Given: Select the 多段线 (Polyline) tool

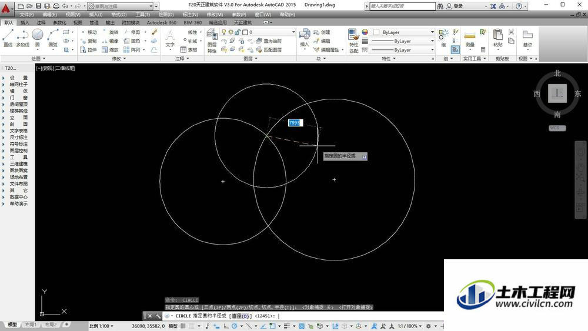Looking at the screenshot, I should [x=23, y=38].
